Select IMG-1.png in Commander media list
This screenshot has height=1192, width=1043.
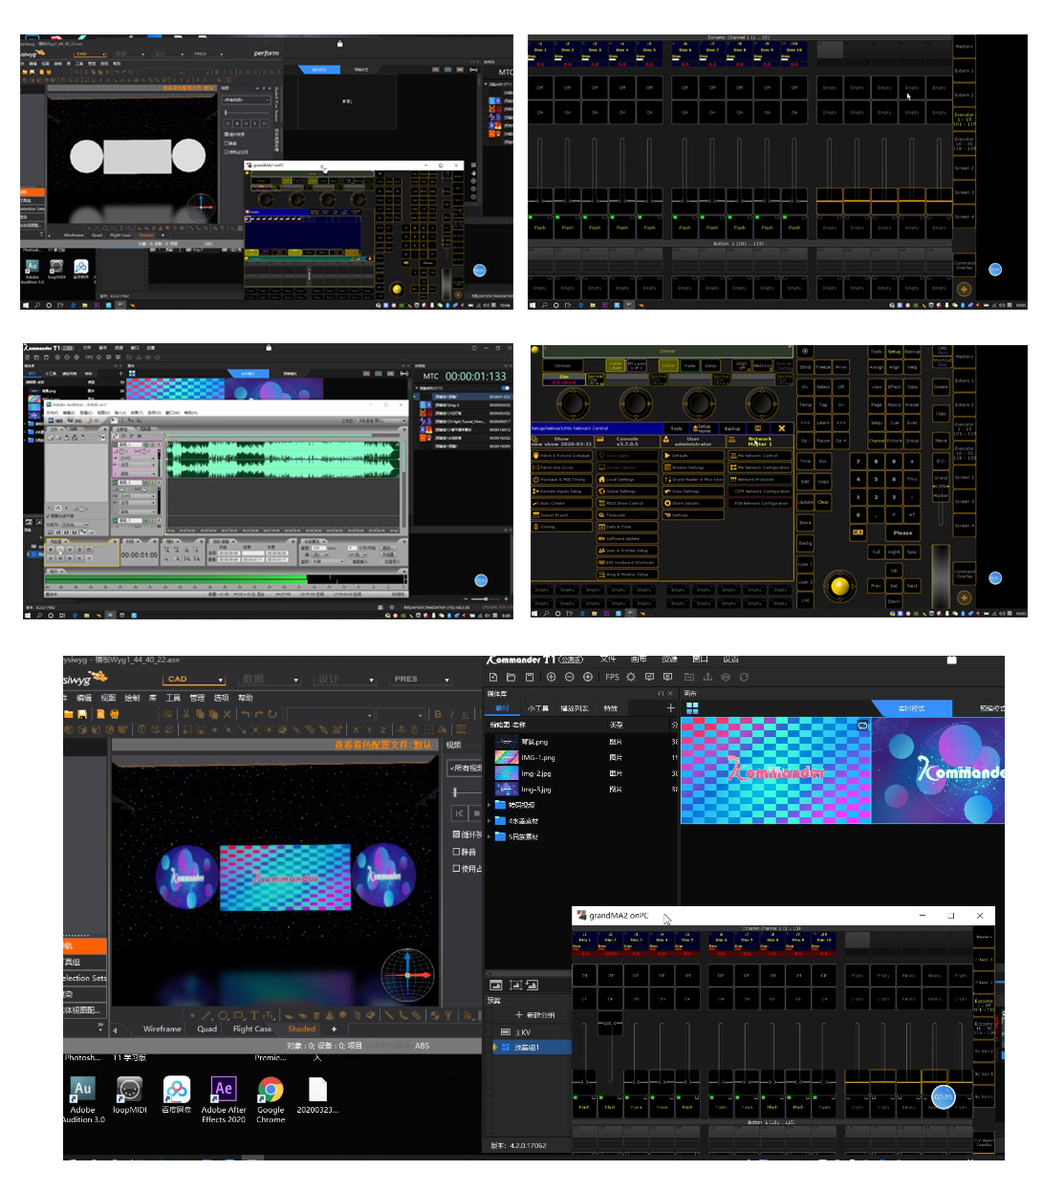[x=581, y=758]
